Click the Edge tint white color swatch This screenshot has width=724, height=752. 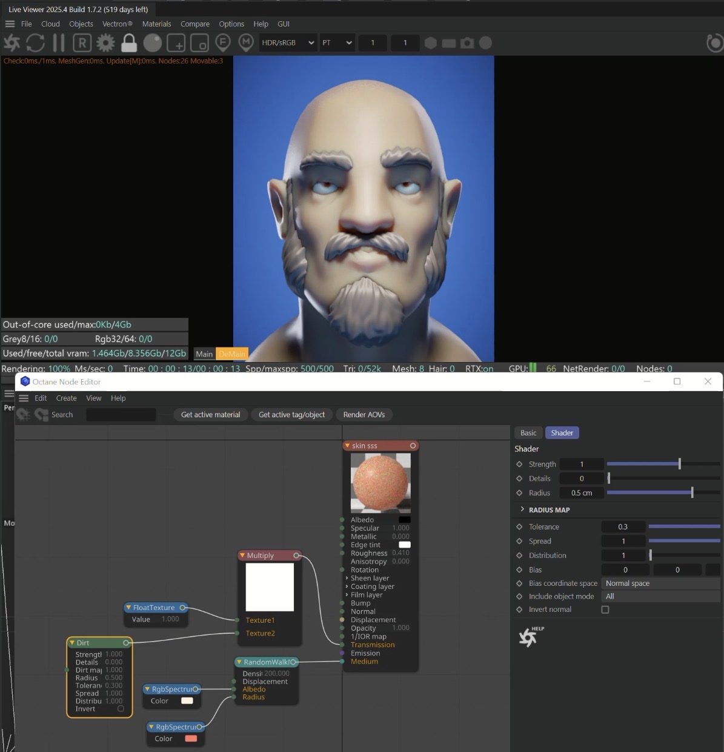pos(405,545)
